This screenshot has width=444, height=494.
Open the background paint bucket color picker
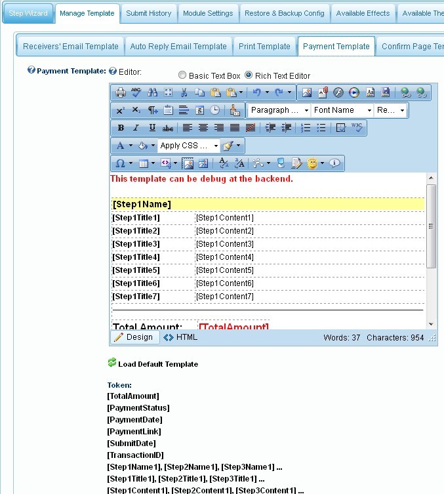(143, 146)
